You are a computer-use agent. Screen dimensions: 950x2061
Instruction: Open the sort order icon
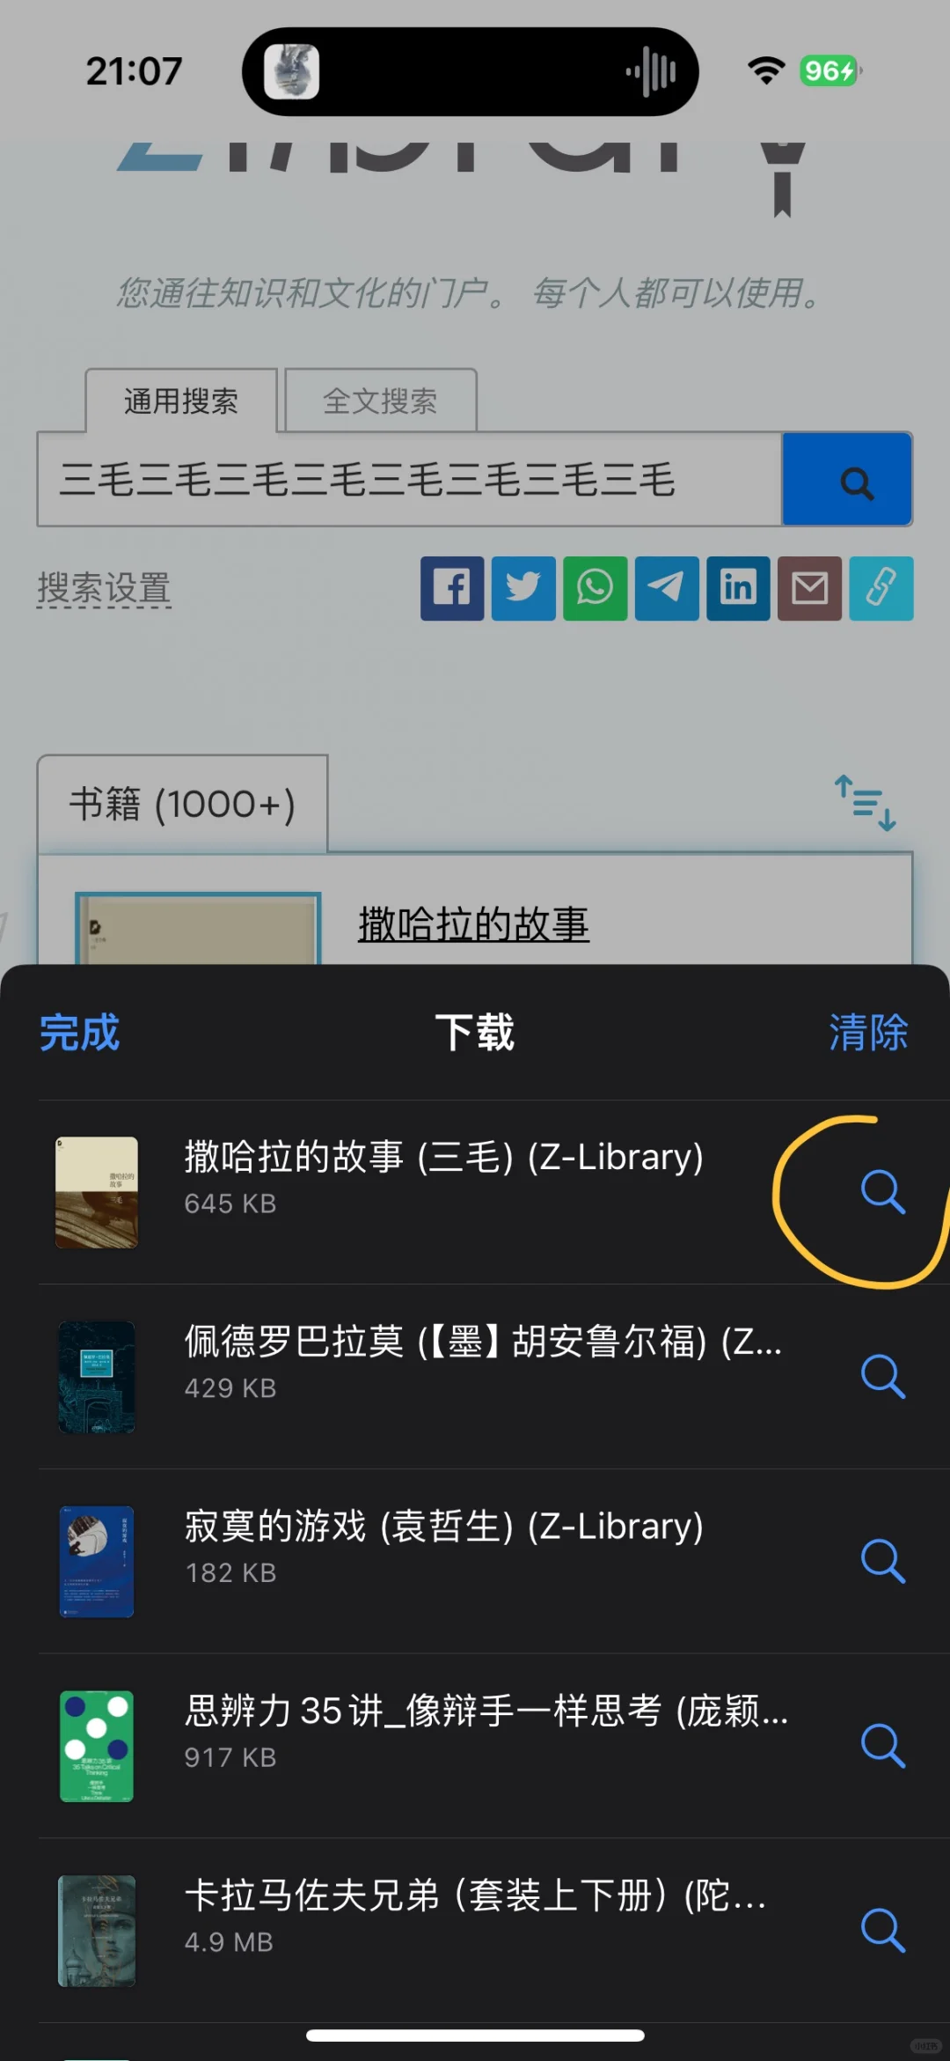coord(866,803)
